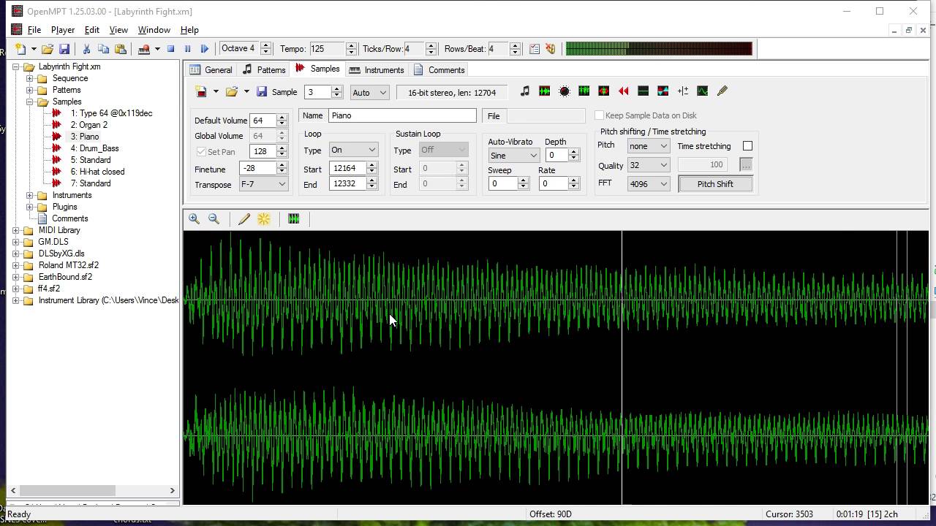Switch to the Patterns tab
The width and height of the screenshot is (936, 526).
point(264,70)
